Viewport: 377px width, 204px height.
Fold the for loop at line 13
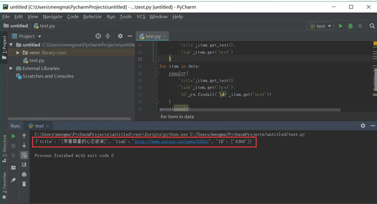pyautogui.click(x=157, y=66)
